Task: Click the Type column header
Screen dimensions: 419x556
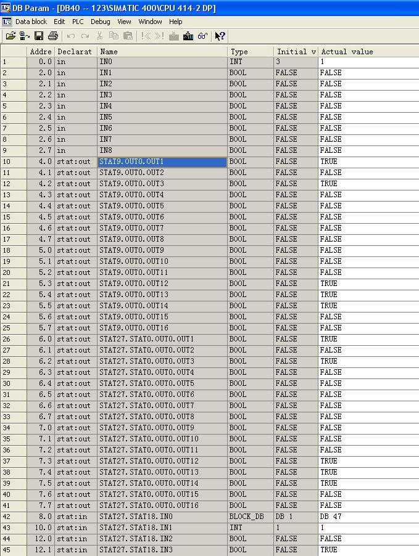Action: pyautogui.click(x=251, y=51)
